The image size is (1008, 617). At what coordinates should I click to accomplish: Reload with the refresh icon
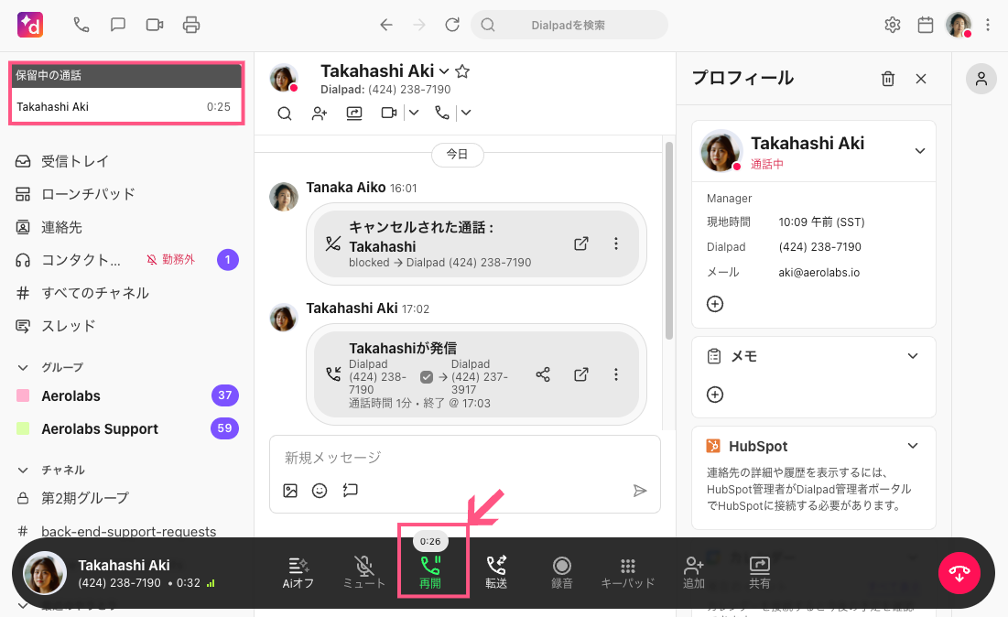click(x=452, y=25)
